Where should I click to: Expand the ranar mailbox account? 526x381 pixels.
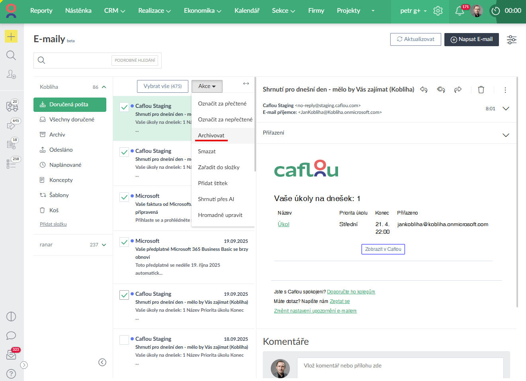pyautogui.click(x=104, y=245)
